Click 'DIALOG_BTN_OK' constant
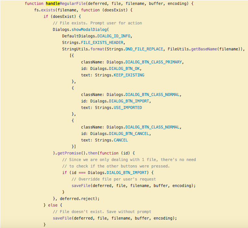Screen dimensions: 248x228 tap(124, 69)
